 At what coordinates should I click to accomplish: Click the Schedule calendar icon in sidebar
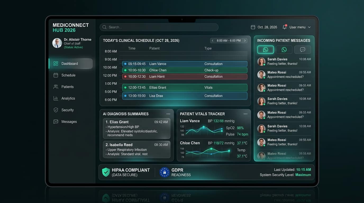[56, 75]
